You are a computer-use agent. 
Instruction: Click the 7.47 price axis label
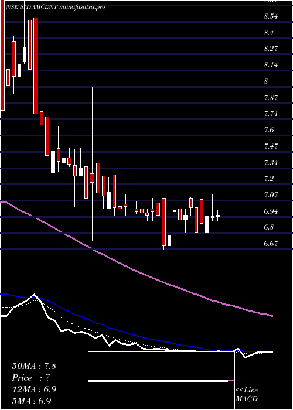271,146
